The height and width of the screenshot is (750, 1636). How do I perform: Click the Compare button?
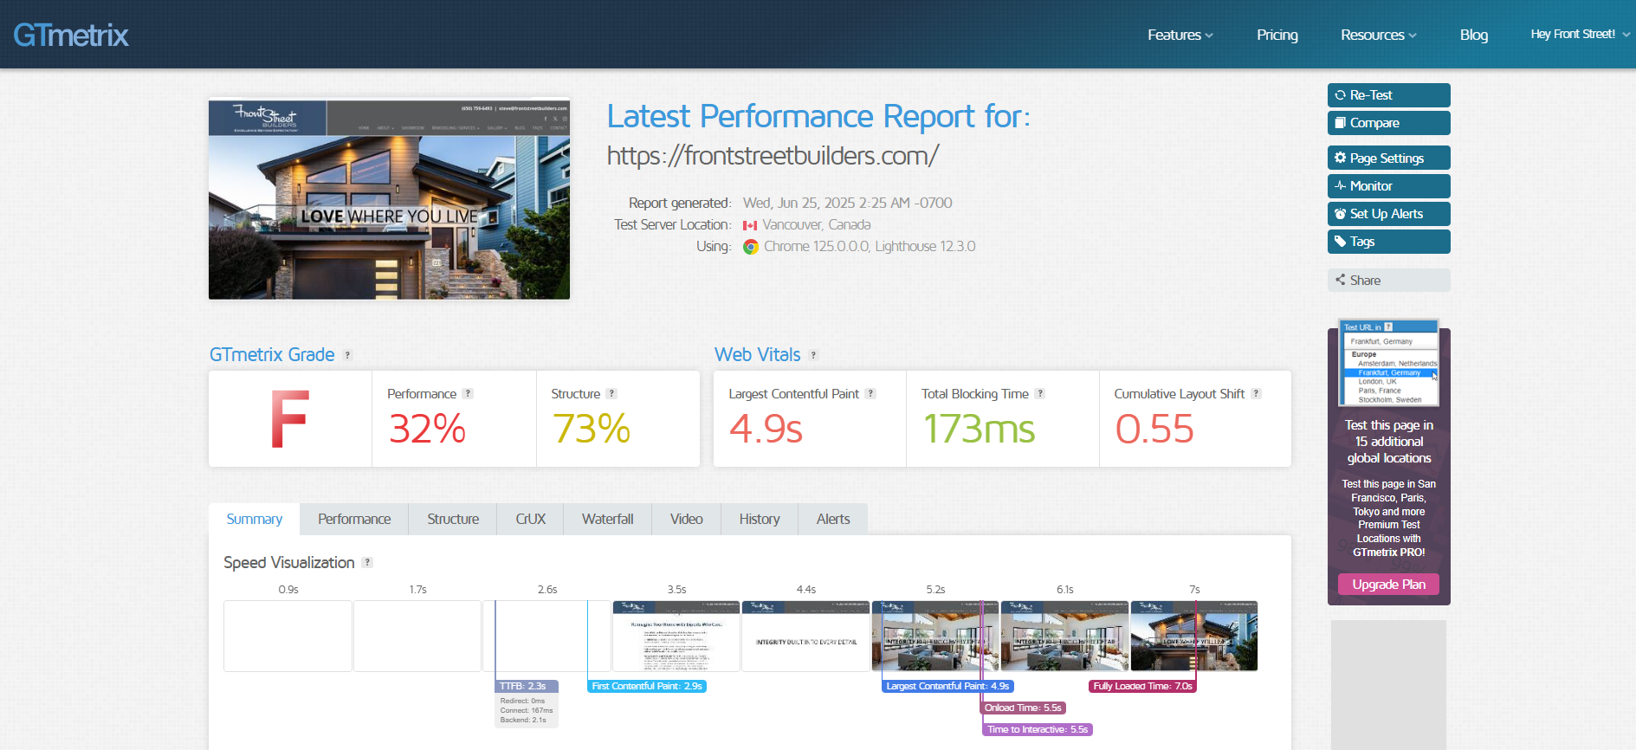tap(1388, 123)
